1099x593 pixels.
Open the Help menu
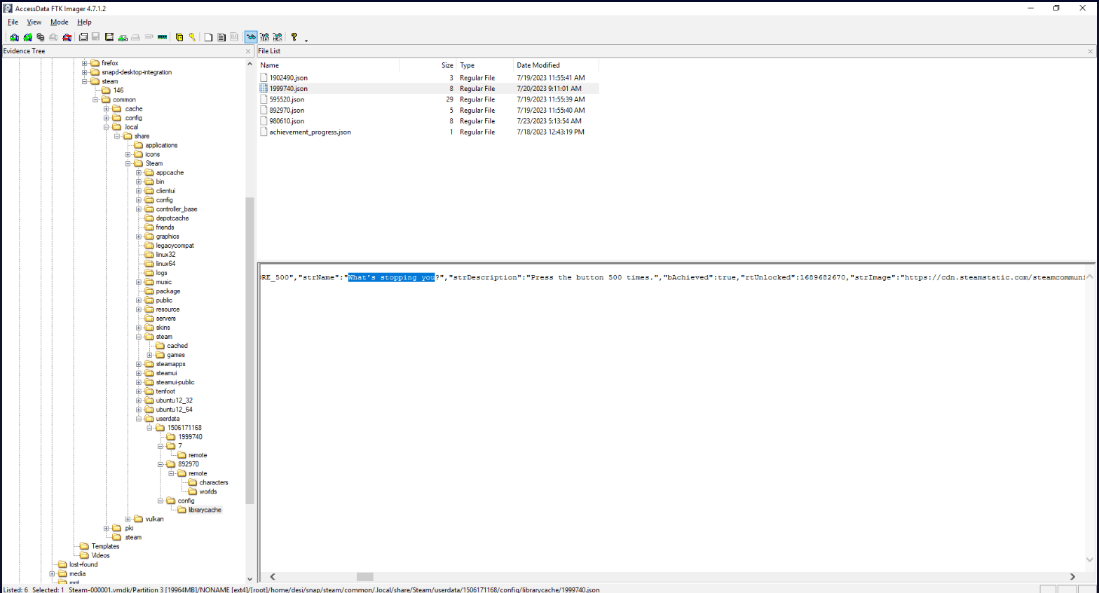click(x=84, y=22)
